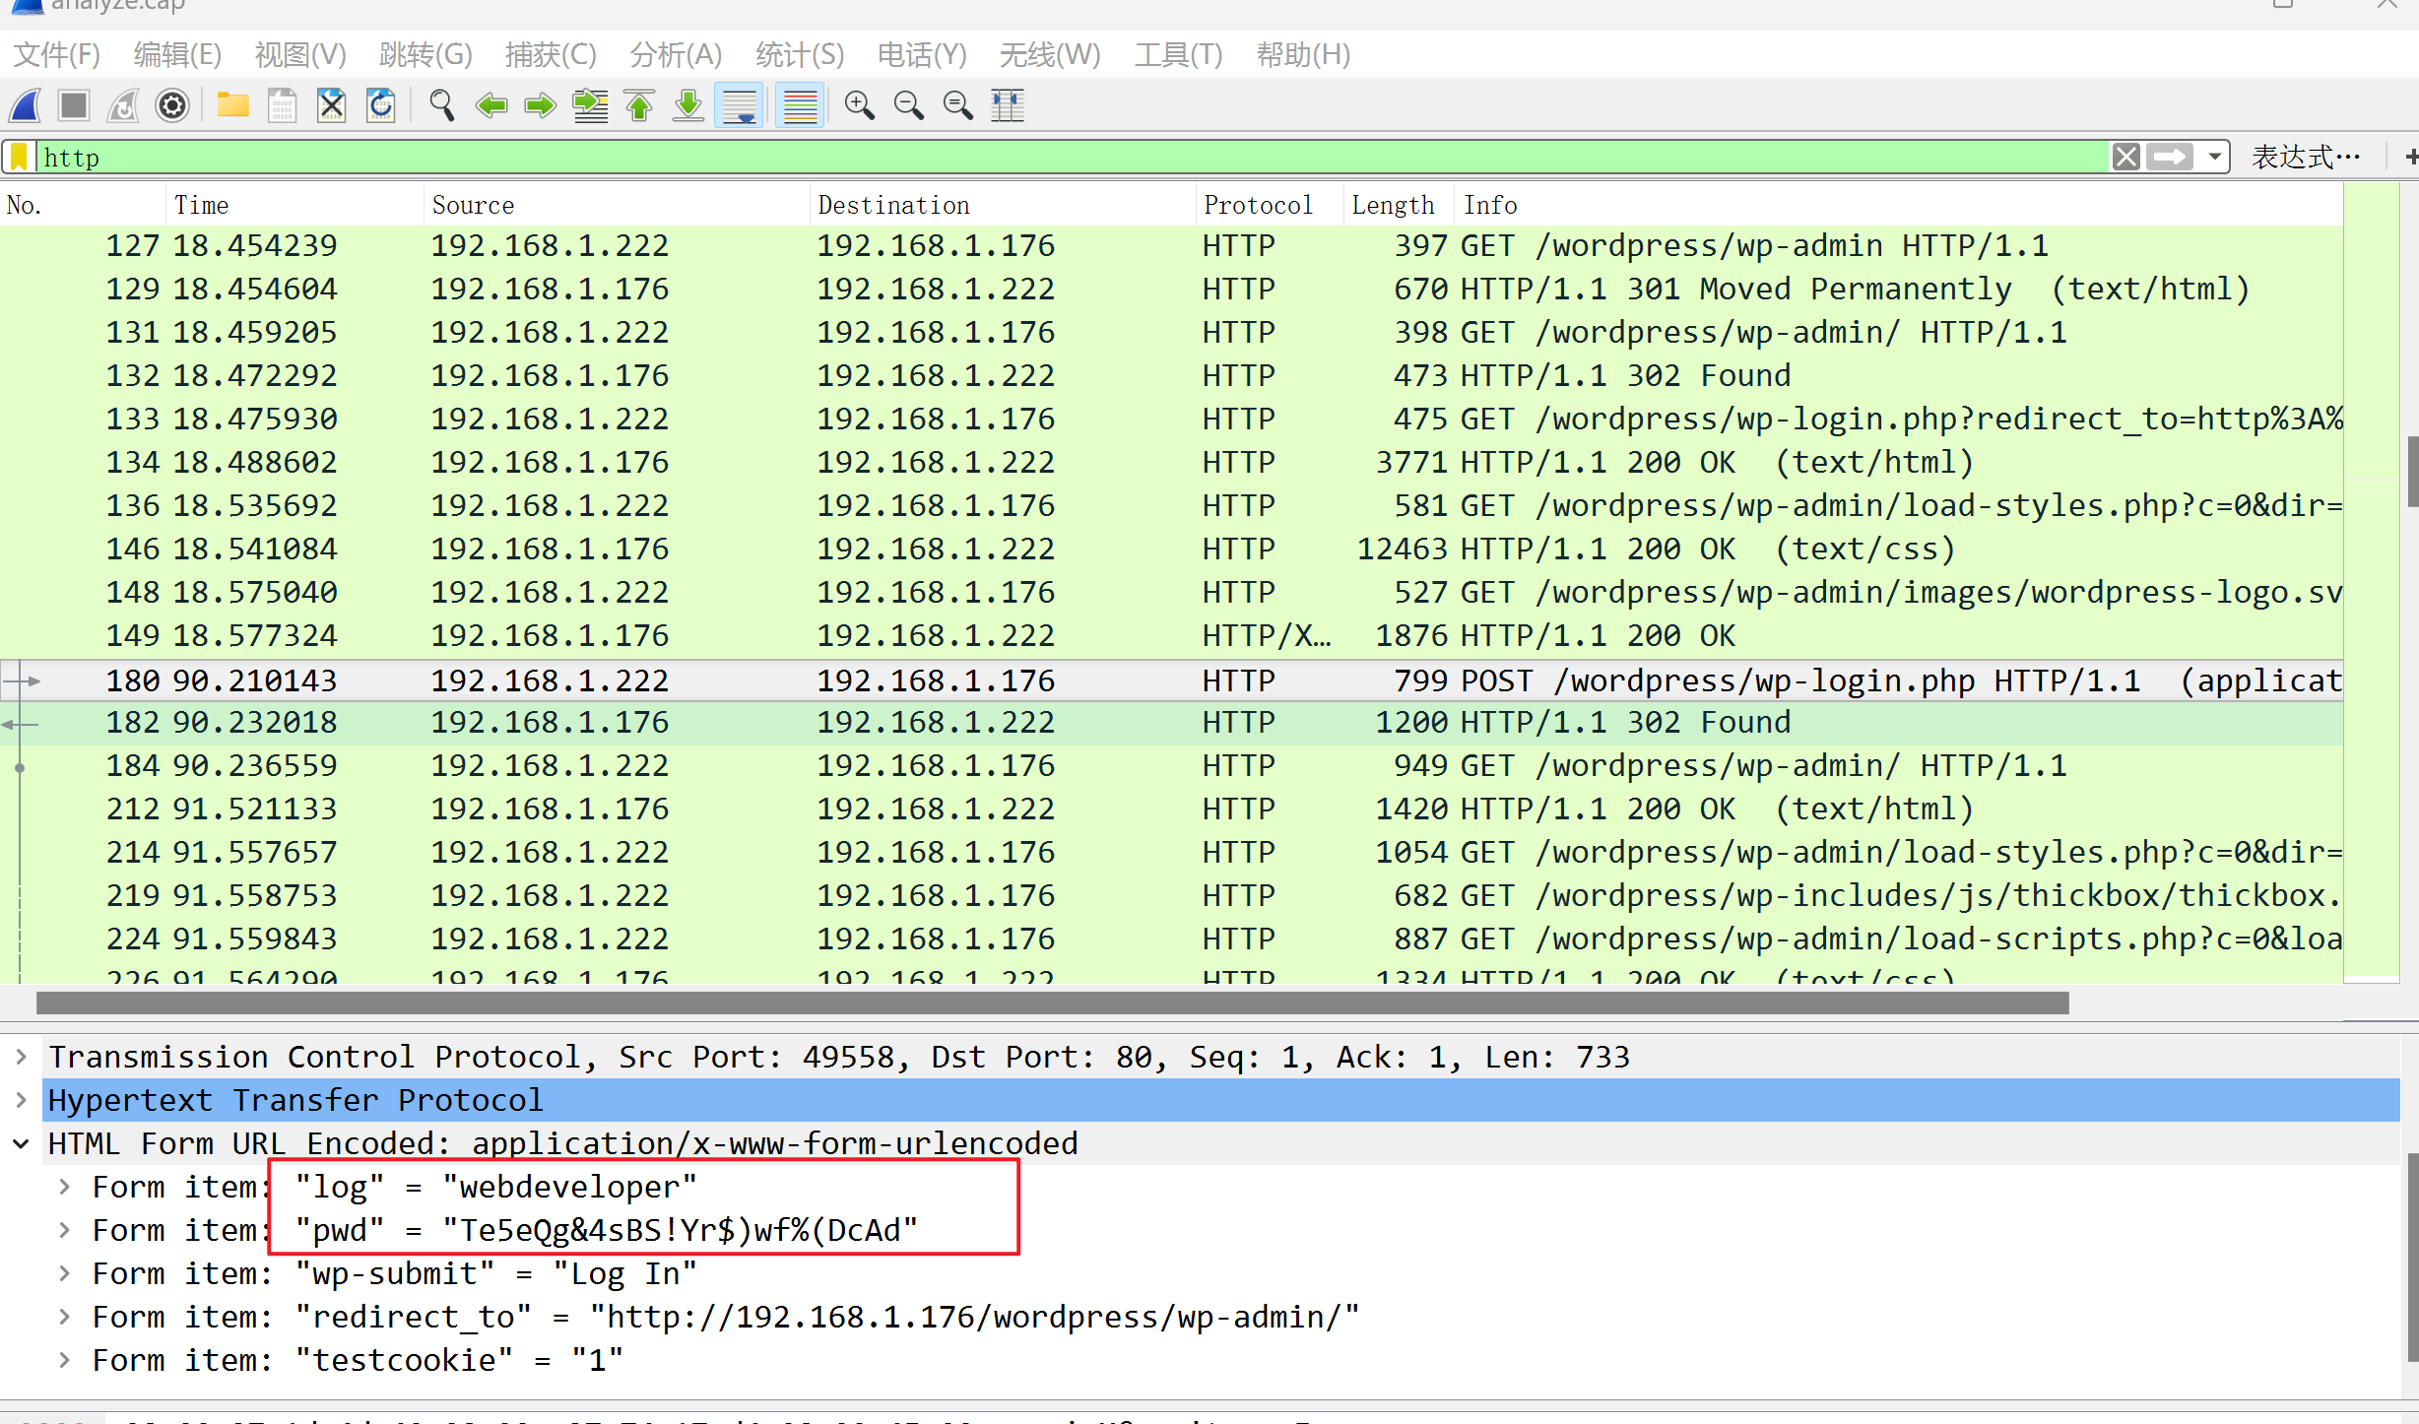This screenshot has height=1424, width=2419.
Task: Click the save capture file icon
Action: click(283, 105)
